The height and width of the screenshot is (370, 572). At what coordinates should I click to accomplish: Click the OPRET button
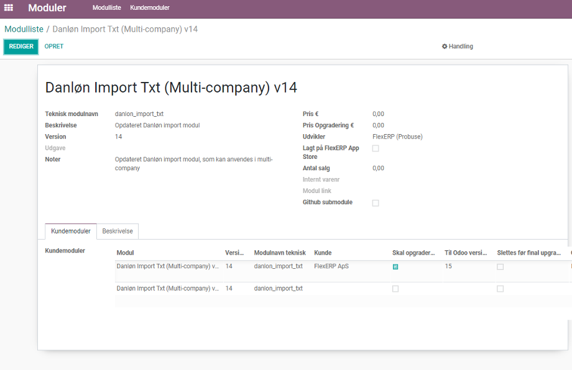click(x=54, y=46)
